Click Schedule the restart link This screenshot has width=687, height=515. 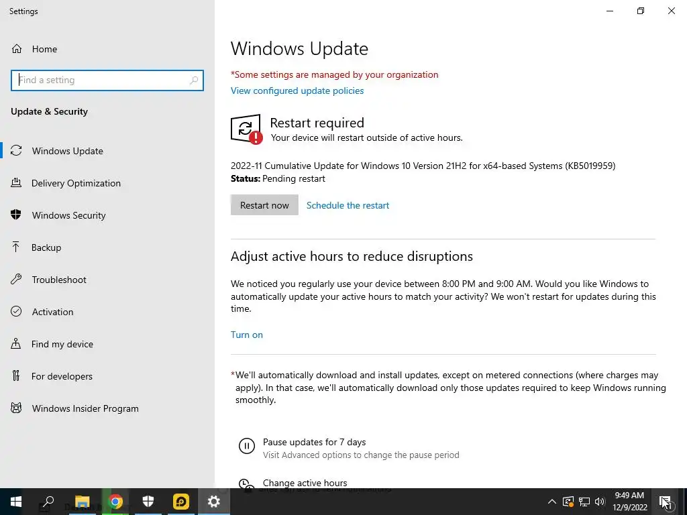(348, 205)
